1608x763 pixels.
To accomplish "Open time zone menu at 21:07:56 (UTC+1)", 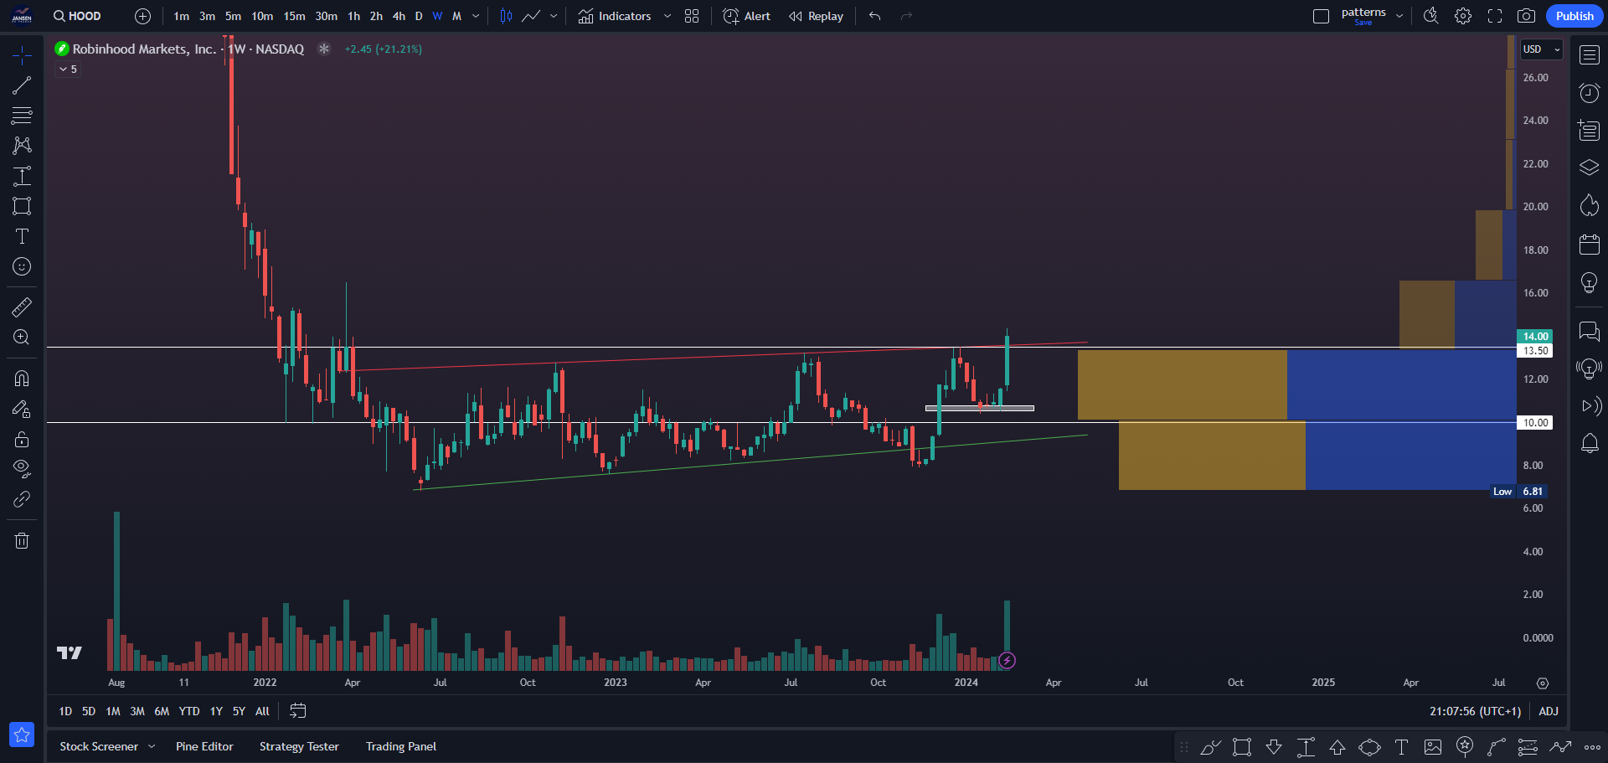I will [1475, 711].
